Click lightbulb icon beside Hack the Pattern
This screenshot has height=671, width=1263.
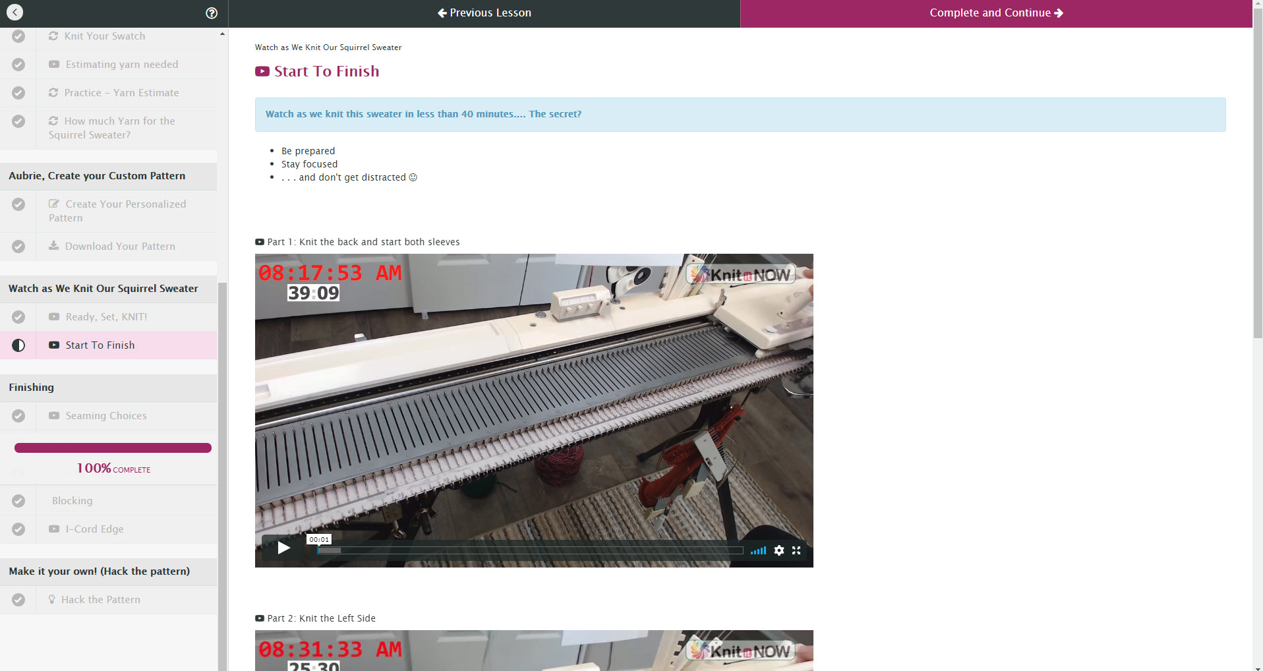[x=52, y=600]
